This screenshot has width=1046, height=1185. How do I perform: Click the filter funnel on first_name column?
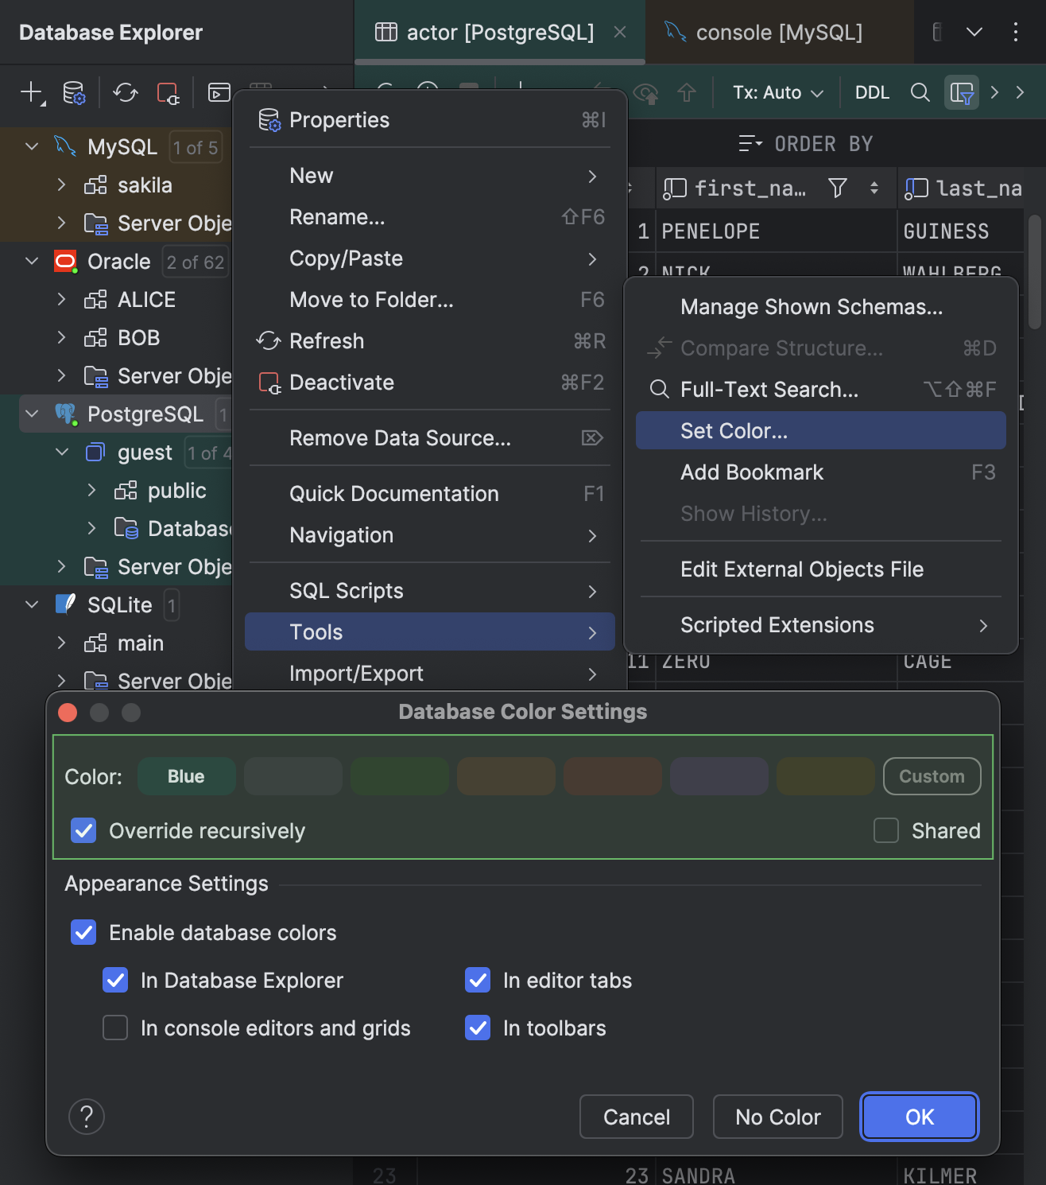837,188
